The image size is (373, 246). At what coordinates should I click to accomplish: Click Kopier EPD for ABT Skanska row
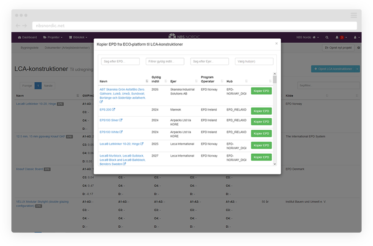coord(261,91)
